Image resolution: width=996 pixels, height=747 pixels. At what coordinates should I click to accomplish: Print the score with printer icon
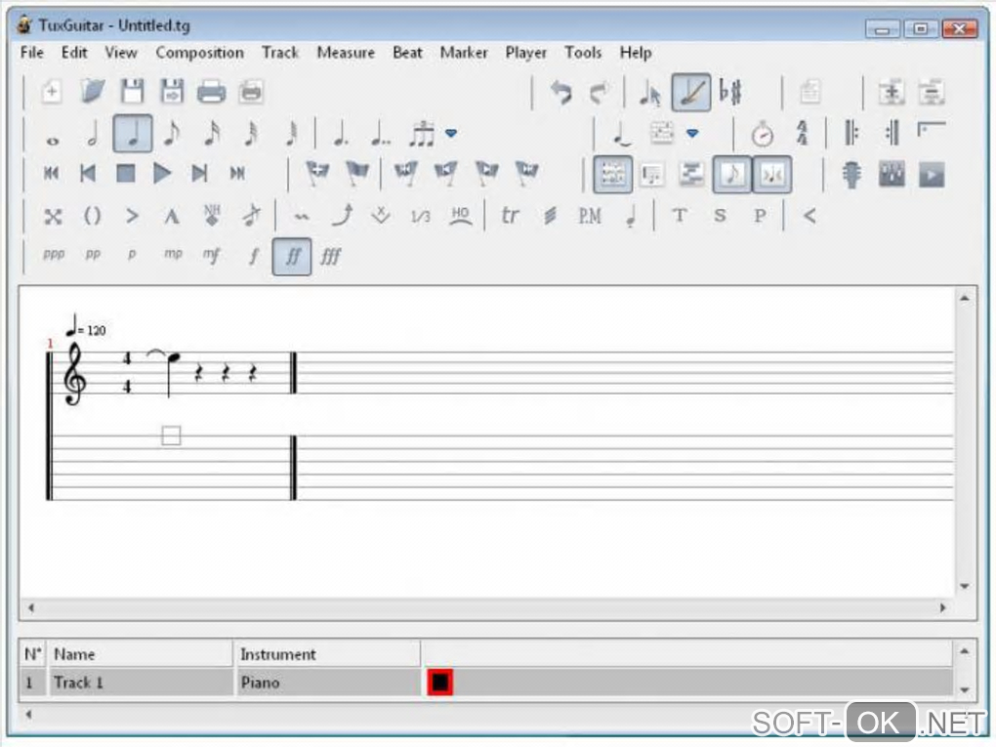[212, 92]
